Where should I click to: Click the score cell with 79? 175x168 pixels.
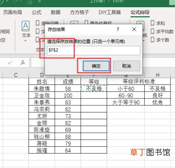68,144
